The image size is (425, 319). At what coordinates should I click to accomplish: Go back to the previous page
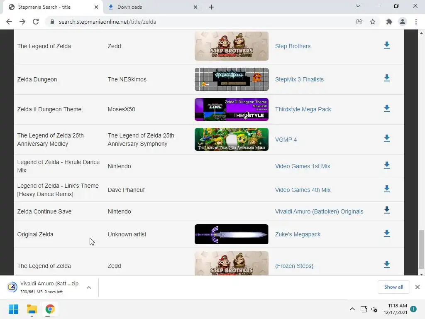point(9,22)
